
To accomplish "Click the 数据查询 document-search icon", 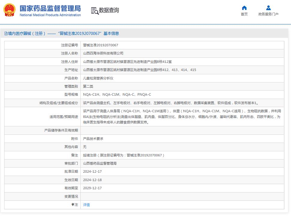I will [94, 10].
